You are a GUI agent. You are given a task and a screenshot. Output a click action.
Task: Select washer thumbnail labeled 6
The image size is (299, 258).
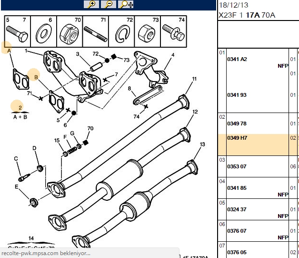click(x=44, y=31)
